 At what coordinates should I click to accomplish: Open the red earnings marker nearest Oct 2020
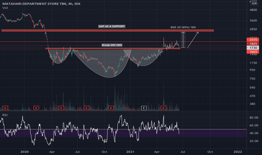[x=111, y=108]
